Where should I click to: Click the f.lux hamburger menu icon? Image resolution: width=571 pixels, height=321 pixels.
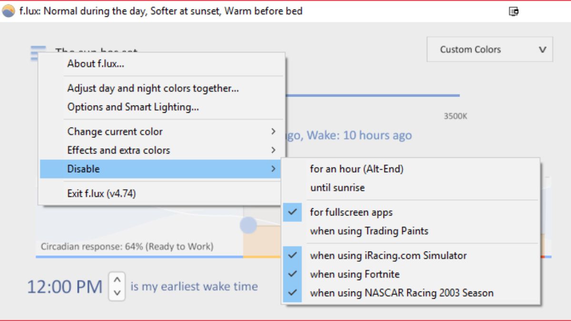pos(38,53)
